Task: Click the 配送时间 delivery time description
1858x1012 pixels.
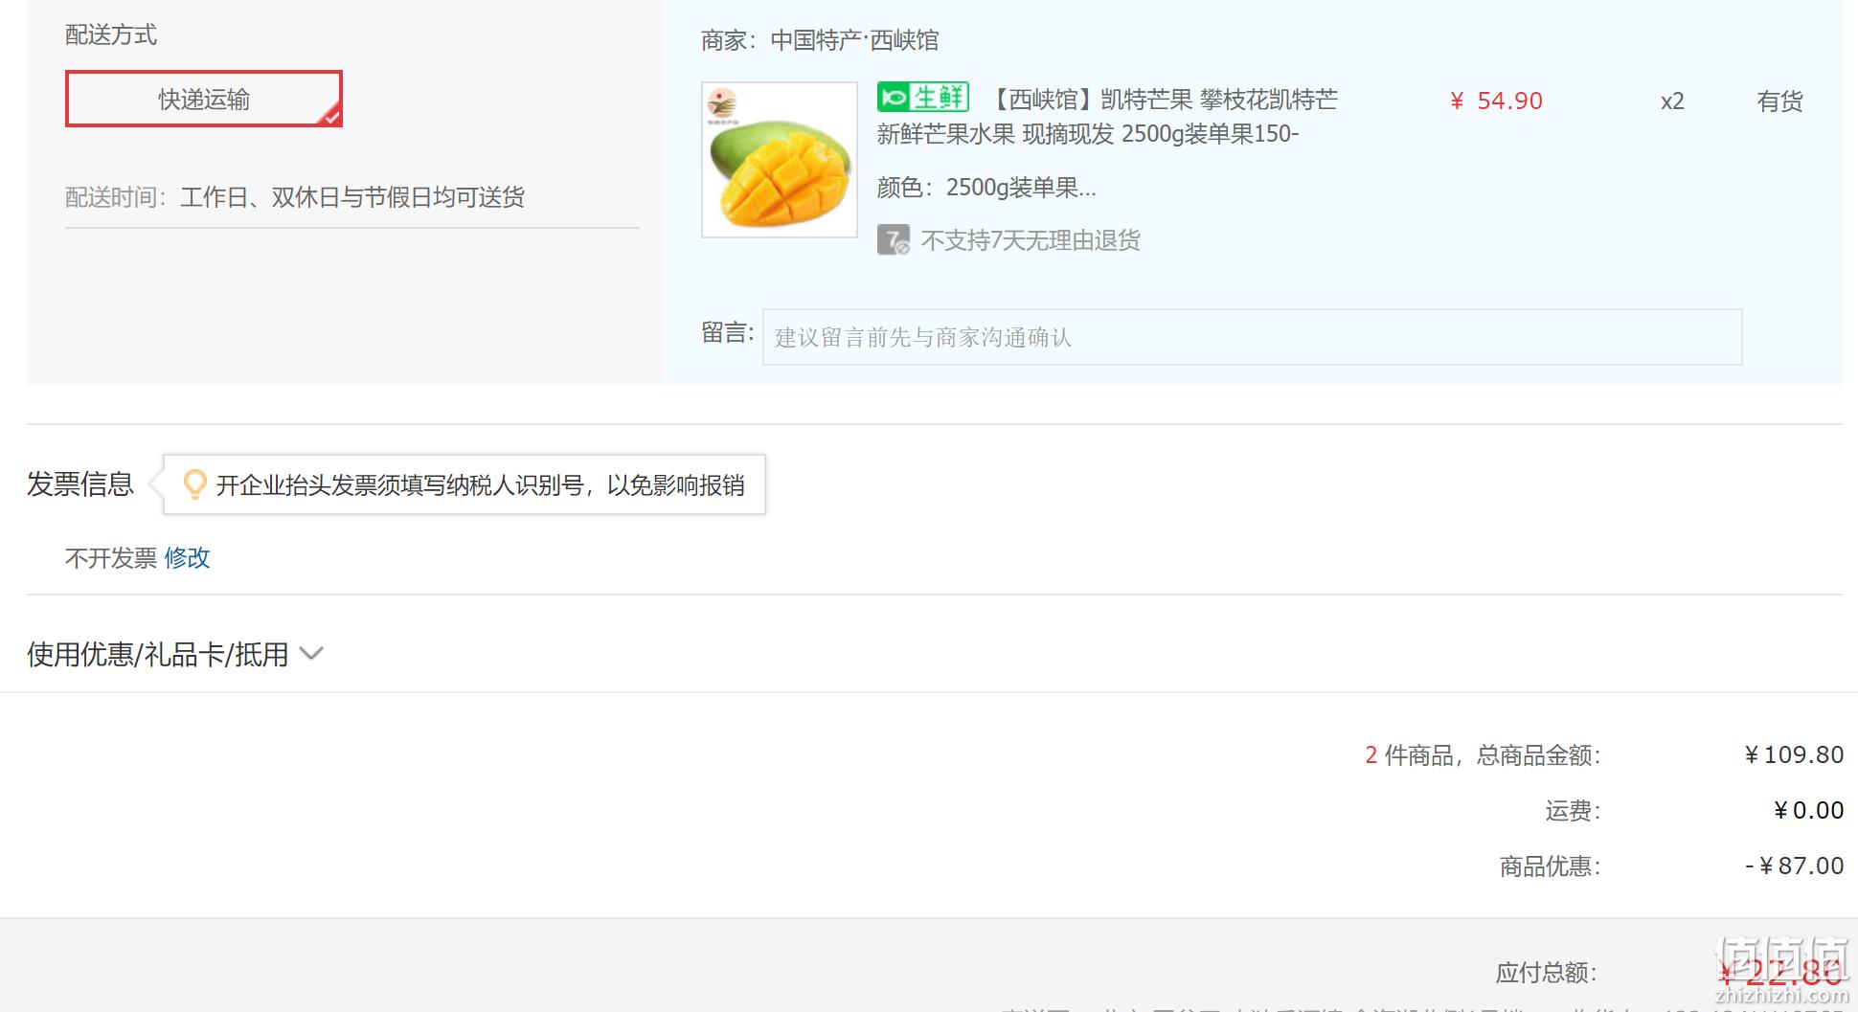Action: pyautogui.click(x=295, y=197)
